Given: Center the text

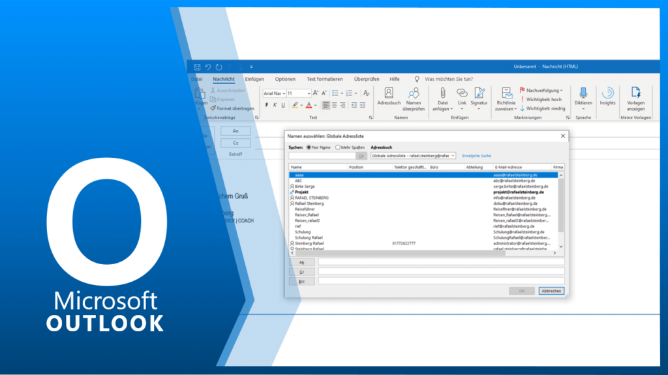Looking at the screenshot, I should click(335, 105).
